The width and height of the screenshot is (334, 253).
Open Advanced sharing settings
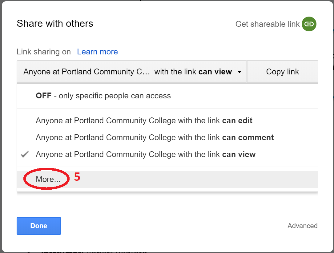coord(302,226)
